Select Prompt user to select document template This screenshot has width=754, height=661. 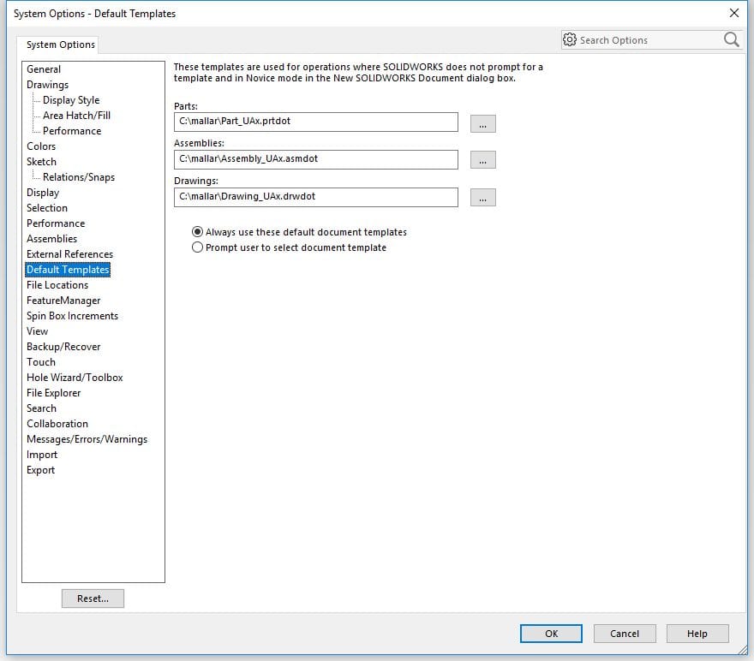coord(198,247)
